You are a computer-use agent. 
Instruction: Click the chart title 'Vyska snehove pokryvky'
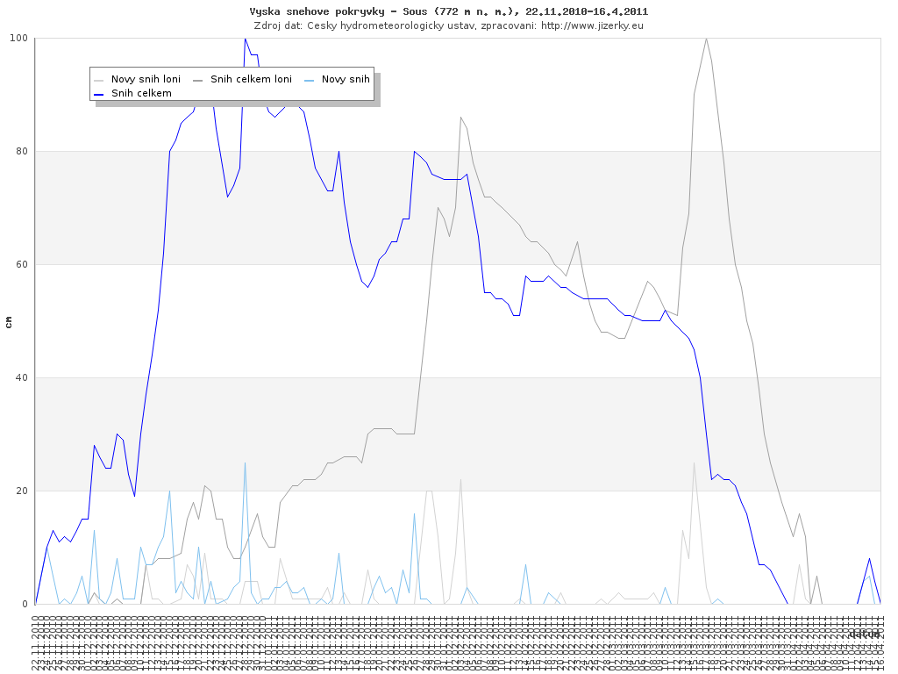coord(449,11)
